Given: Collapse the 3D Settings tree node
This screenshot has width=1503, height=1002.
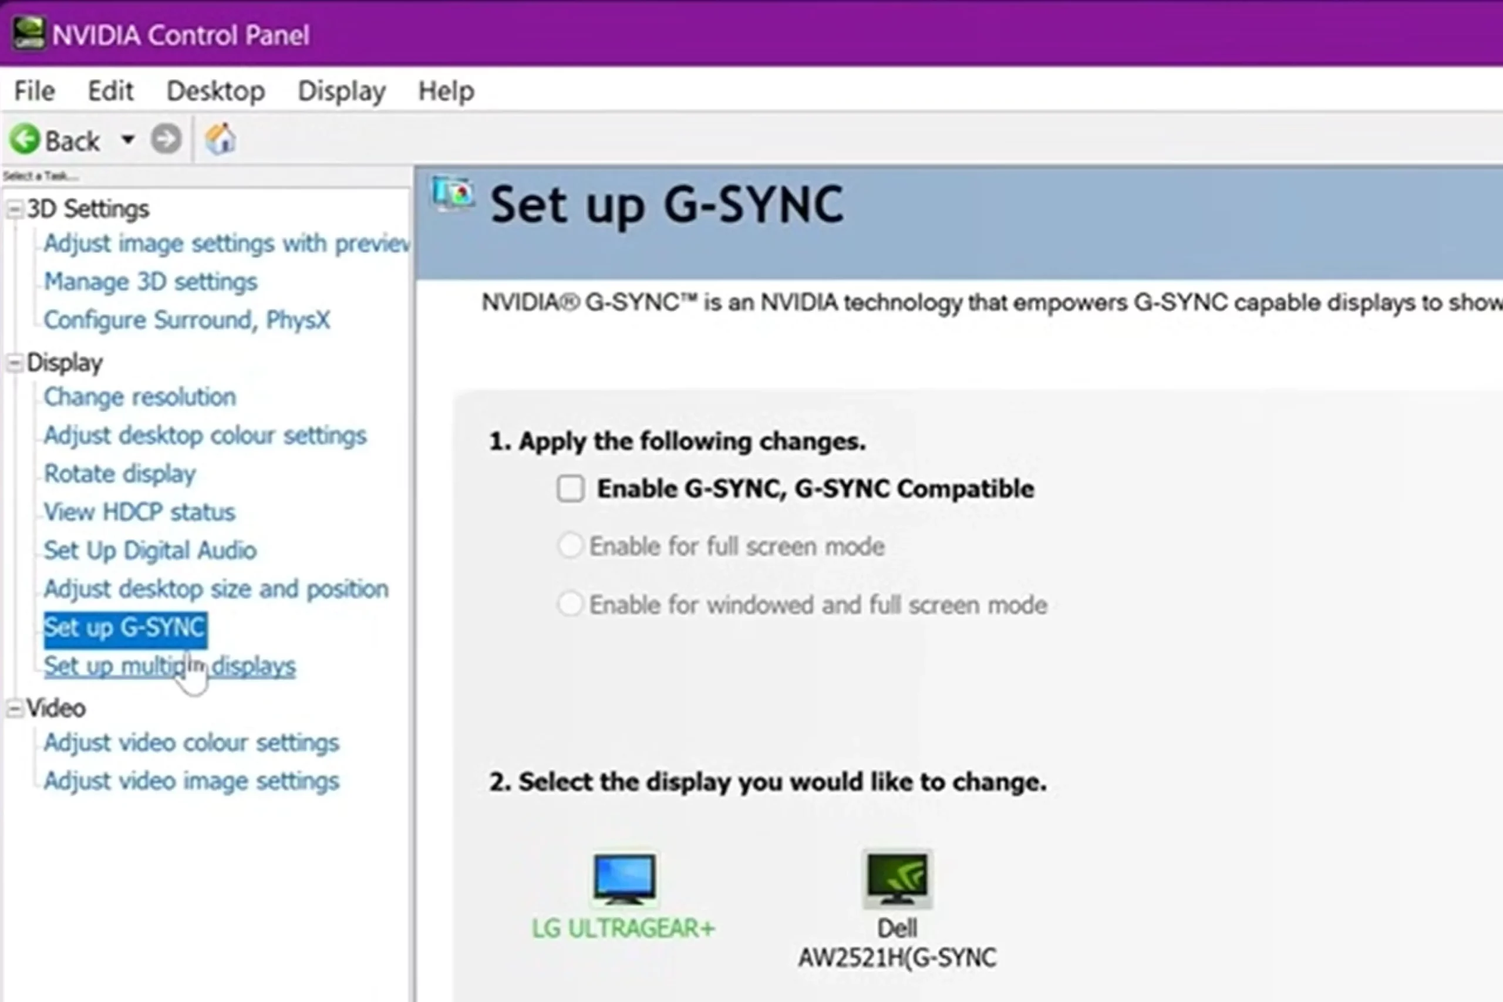Looking at the screenshot, I should coord(14,210).
